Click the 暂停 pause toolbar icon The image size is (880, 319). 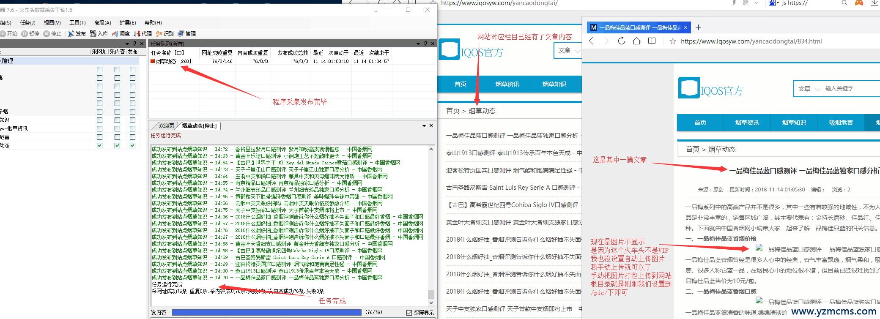(x=25, y=34)
